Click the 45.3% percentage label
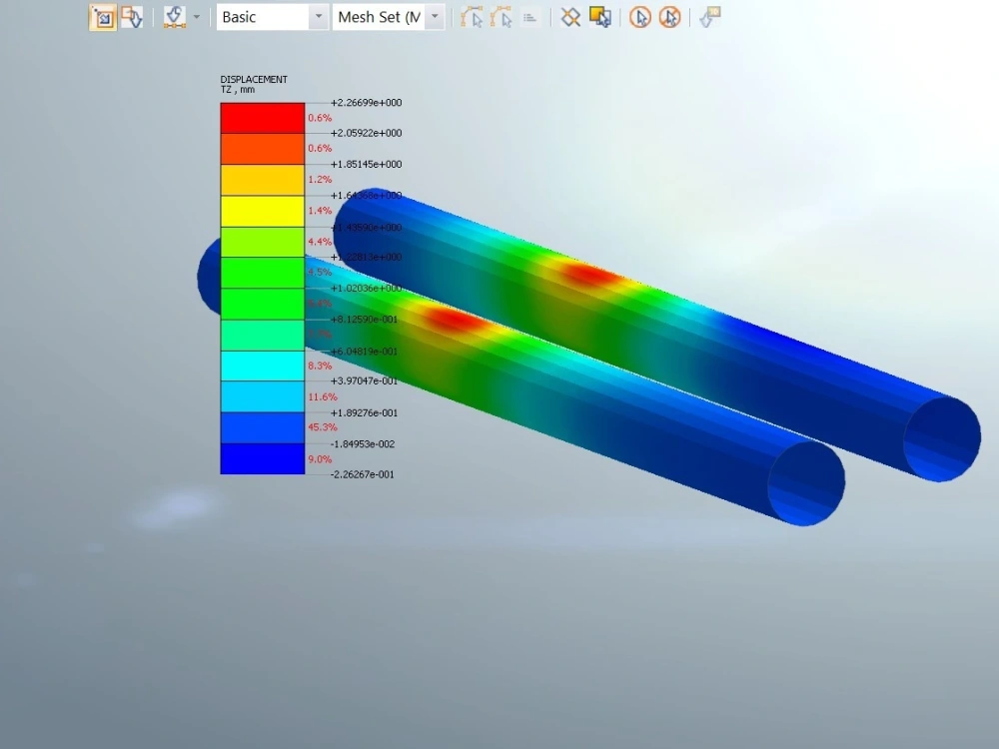This screenshot has height=749, width=999. point(322,427)
